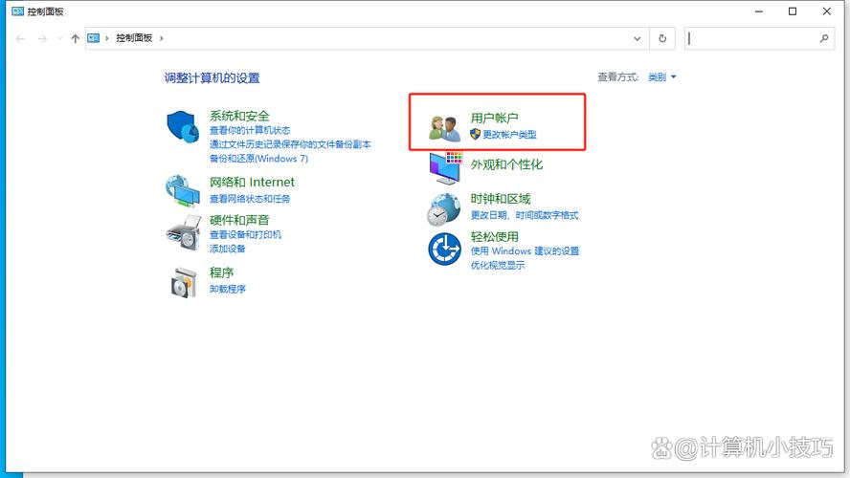Click the 用户帐户 people icon
This screenshot has width=850, height=478.
tap(444, 128)
